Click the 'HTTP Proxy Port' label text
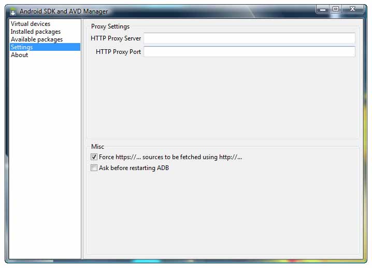The image size is (372, 268). (118, 52)
